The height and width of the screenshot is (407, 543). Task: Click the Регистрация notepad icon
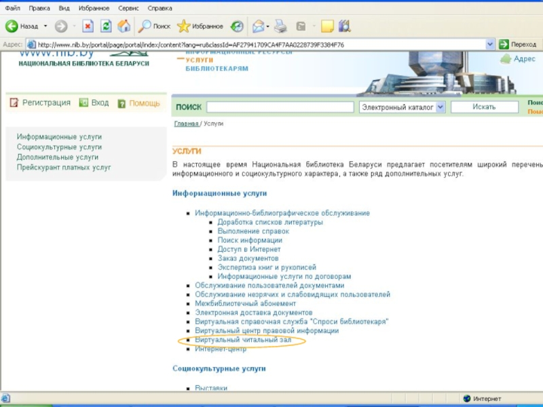[14, 103]
